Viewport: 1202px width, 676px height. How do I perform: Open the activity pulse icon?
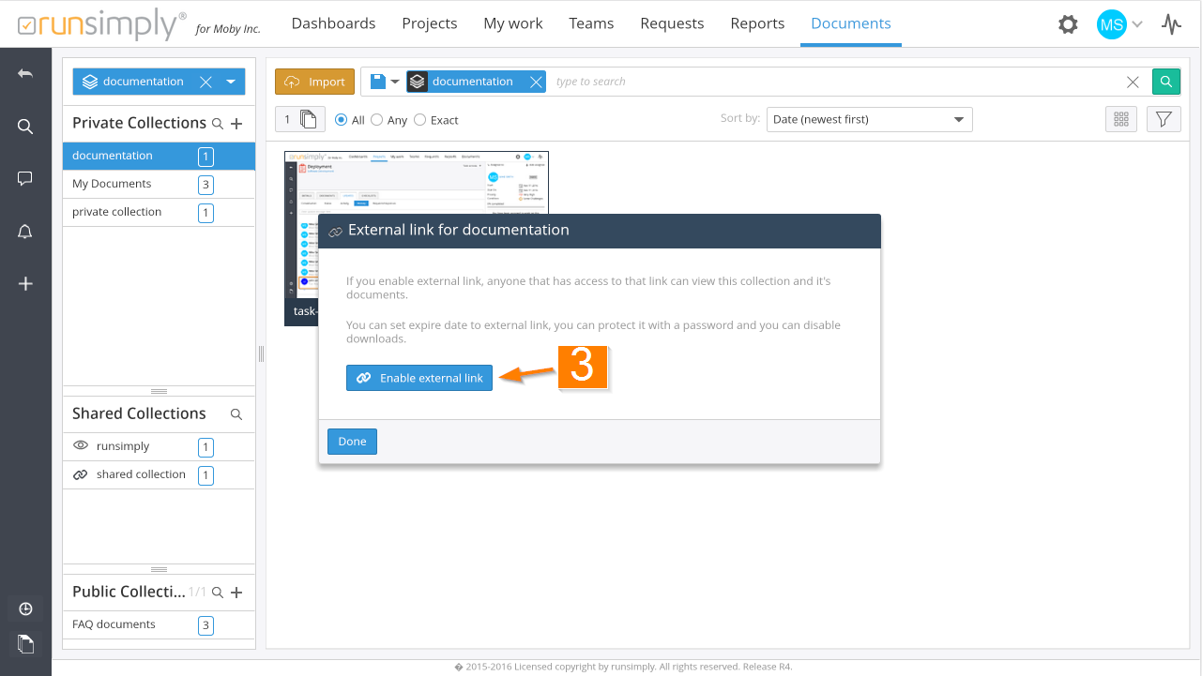click(x=1171, y=24)
